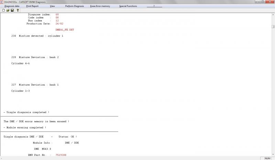Open the Diagnosis data menu
The width and height of the screenshot is (275, 160).
12,6
